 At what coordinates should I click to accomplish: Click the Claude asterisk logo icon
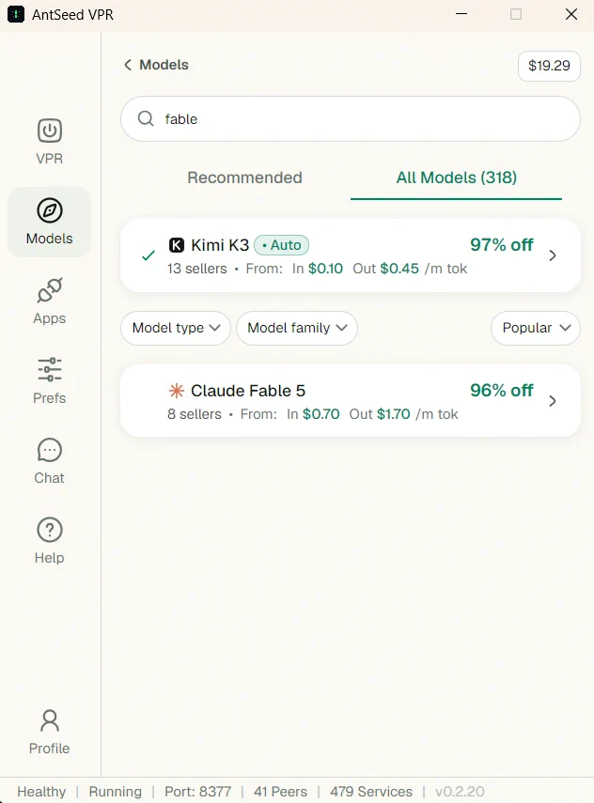[177, 391]
